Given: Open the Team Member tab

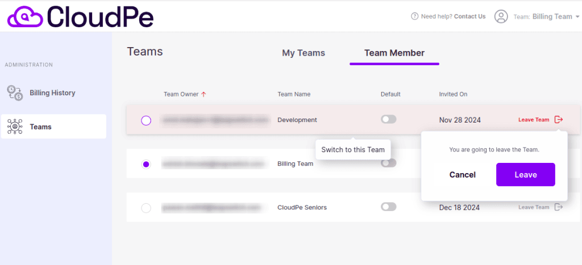Looking at the screenshot, I should pos(394,53).
